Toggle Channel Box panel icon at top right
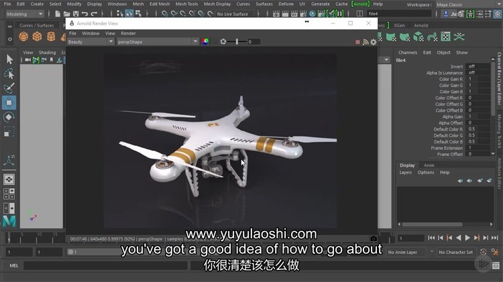The image size is (503, 282). (x=497, y=14)
